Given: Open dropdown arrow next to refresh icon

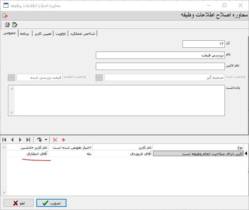Looking at the screenshot, I should tap(46, 140).
